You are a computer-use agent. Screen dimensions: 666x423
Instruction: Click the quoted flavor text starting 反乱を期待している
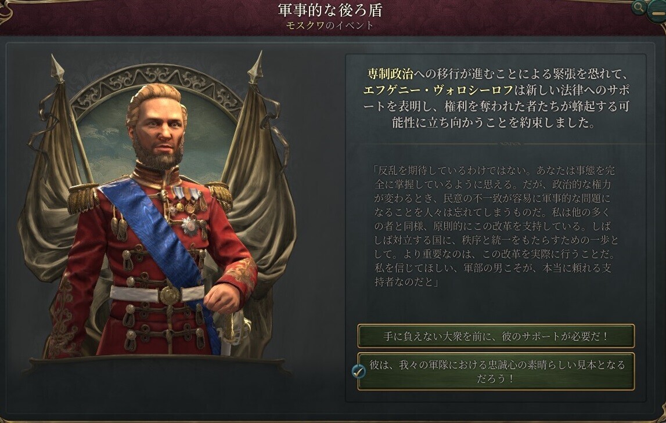(x=495, y=226)
